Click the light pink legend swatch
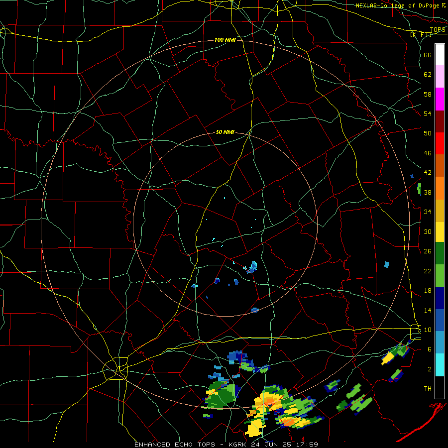 [440, 77]
